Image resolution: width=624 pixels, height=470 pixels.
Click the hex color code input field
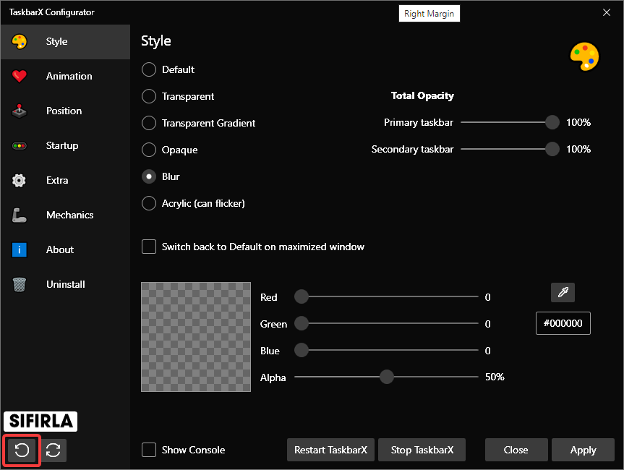tap(563, 323)
